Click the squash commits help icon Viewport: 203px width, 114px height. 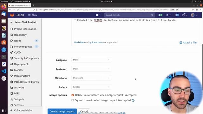pyautogui.click(x=133, y=100)
